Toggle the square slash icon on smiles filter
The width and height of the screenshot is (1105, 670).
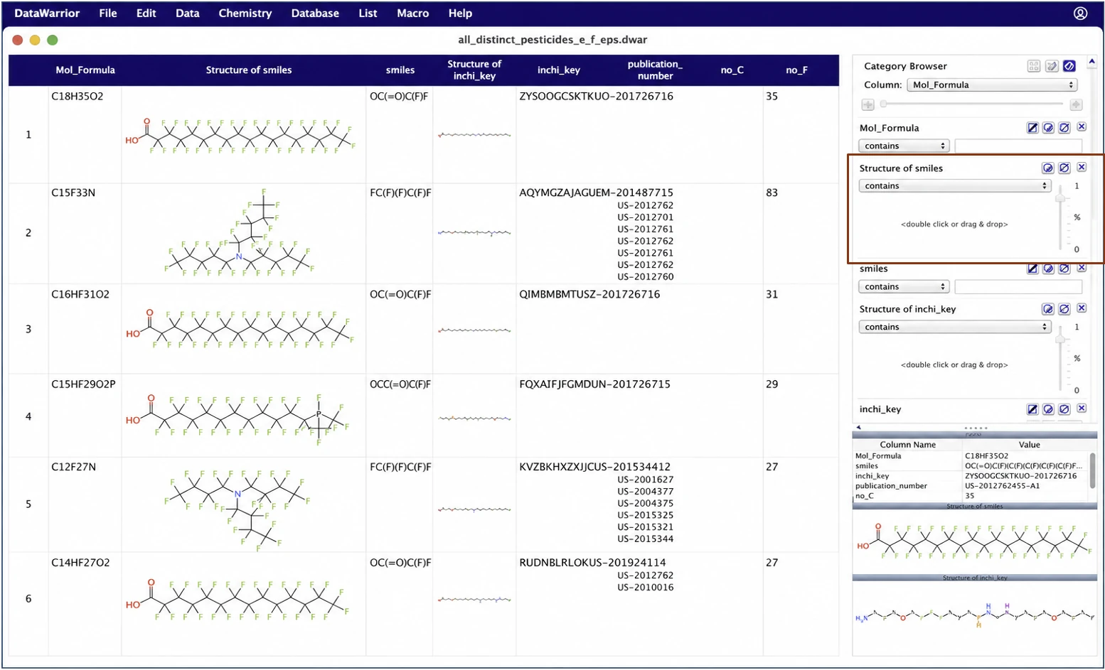coord(1032,269)
